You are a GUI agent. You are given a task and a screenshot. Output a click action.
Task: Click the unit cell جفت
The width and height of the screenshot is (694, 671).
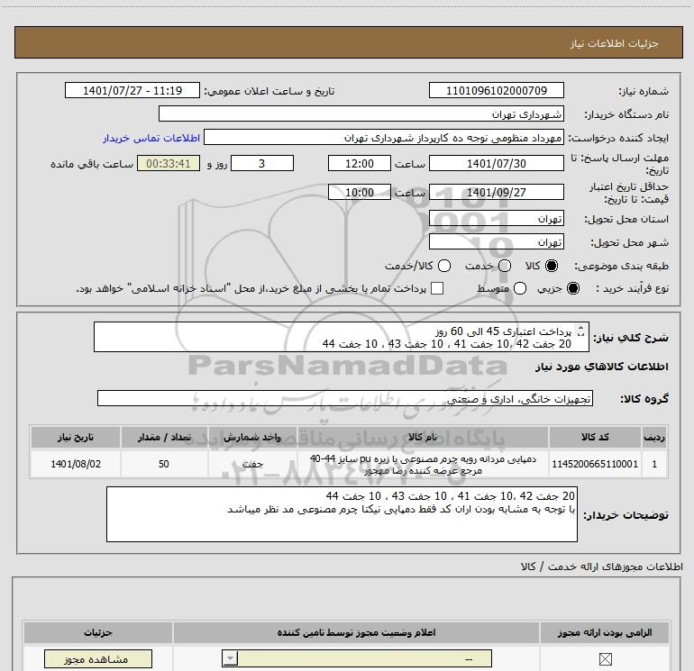point(252,464)
